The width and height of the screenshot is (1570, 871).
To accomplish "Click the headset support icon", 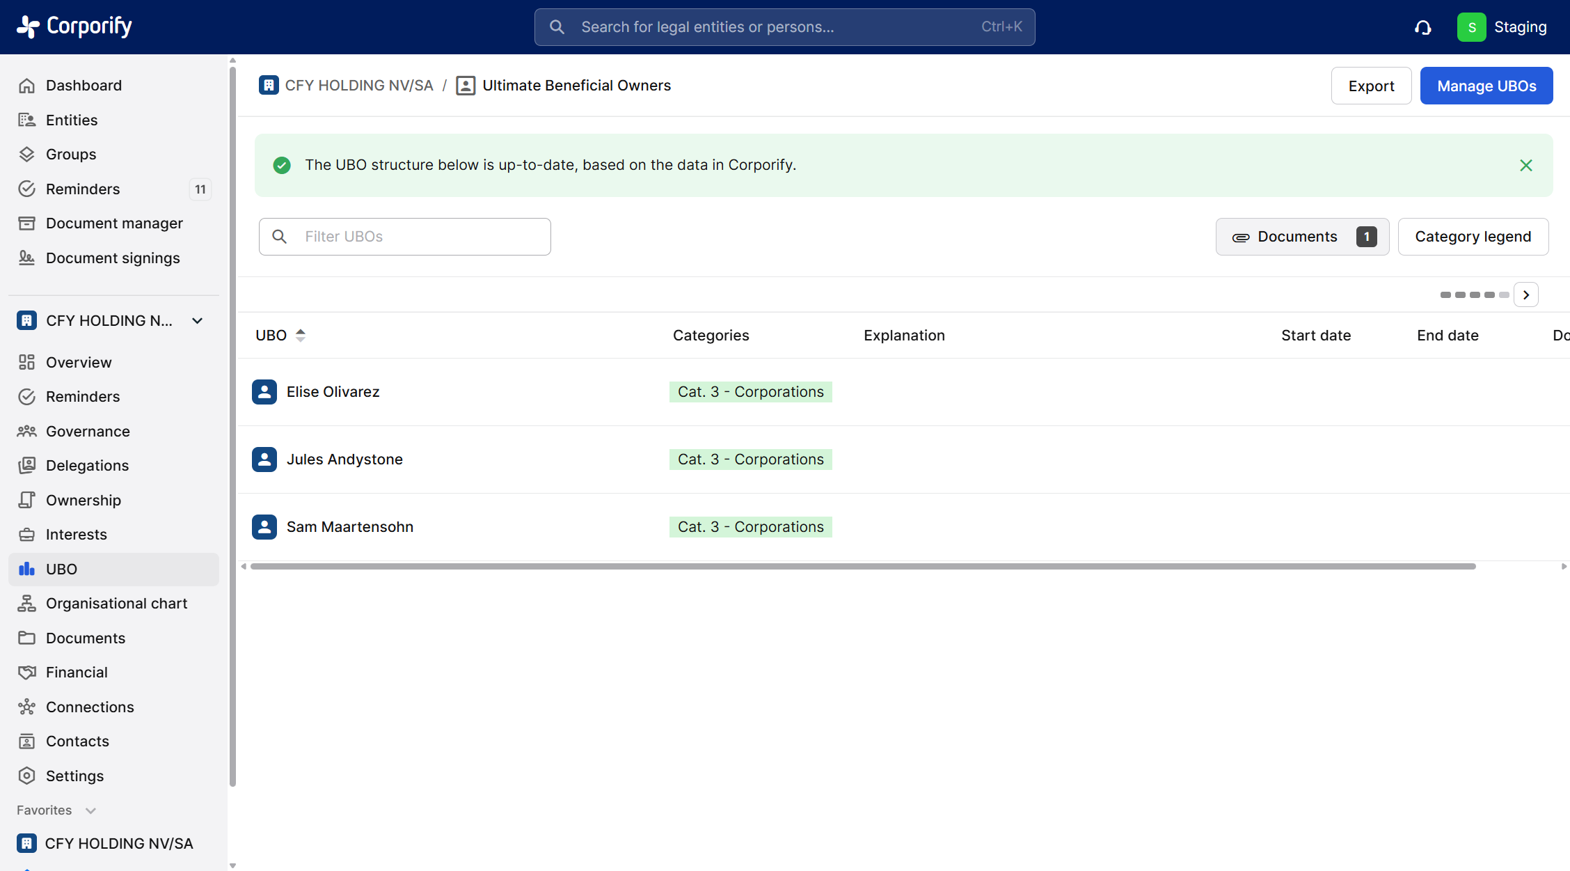I will (x=1422, y=27).
